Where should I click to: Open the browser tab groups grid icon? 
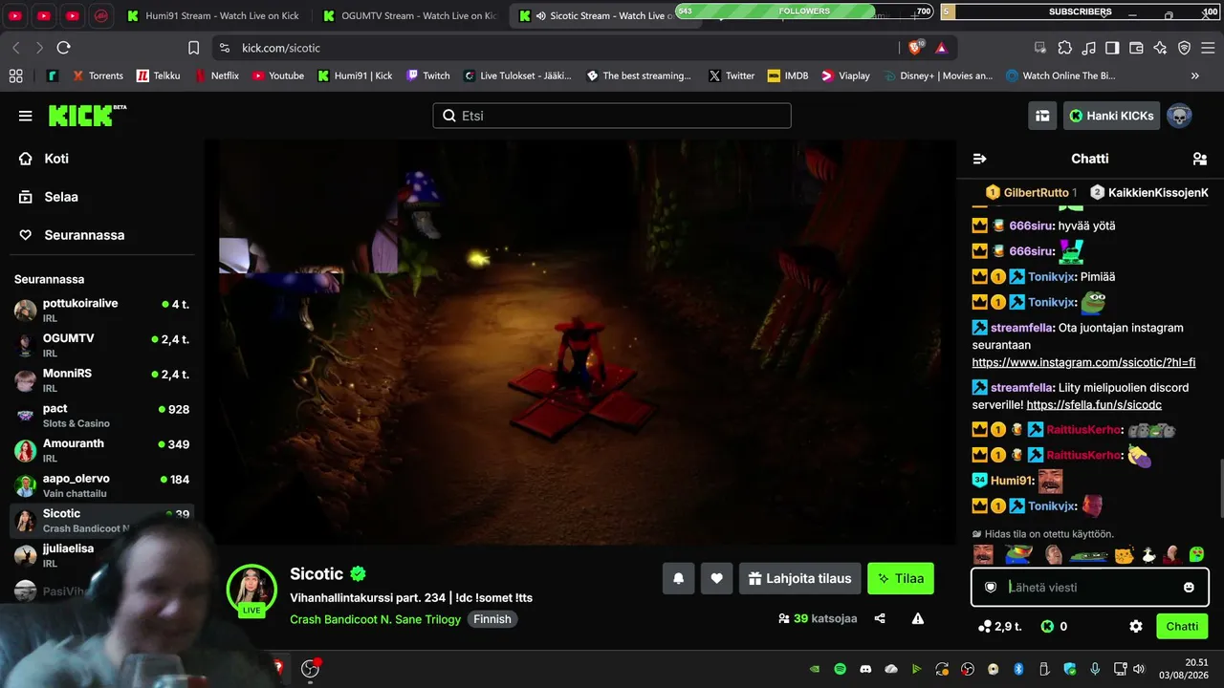(15, 75)
